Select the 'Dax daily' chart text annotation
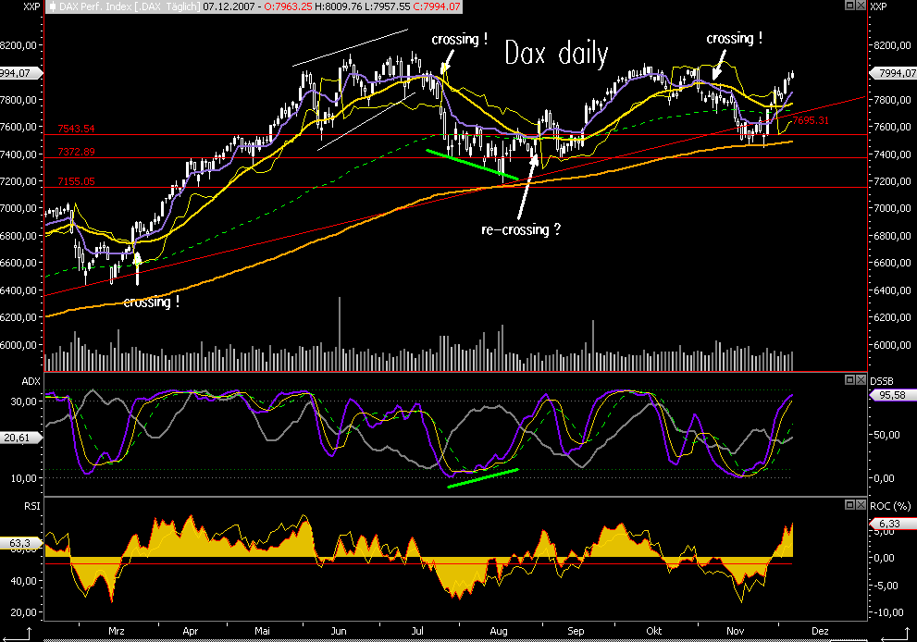 click(x=556, y=54)
